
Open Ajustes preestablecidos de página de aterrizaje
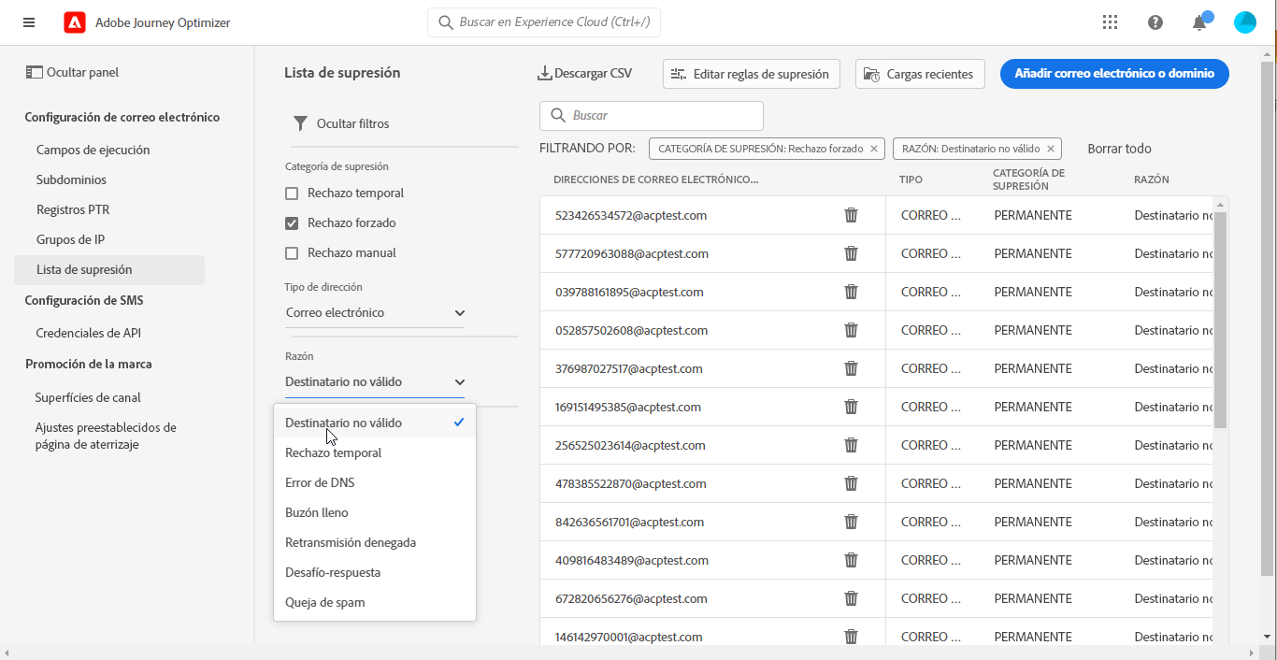[x=106, y=436]
